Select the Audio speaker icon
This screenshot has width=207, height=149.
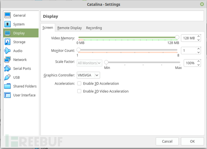(x=7, y=51)
